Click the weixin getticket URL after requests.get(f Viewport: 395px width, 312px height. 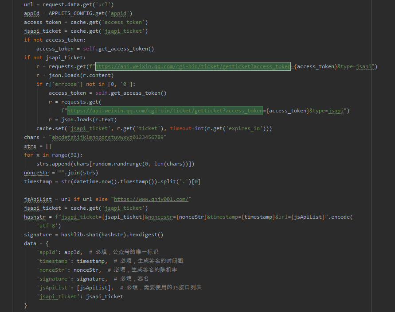(193, 66)
